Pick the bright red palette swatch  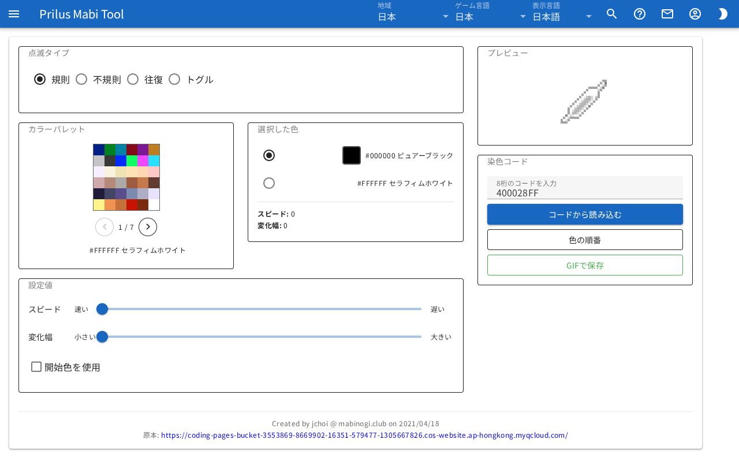tap(132, 204)
